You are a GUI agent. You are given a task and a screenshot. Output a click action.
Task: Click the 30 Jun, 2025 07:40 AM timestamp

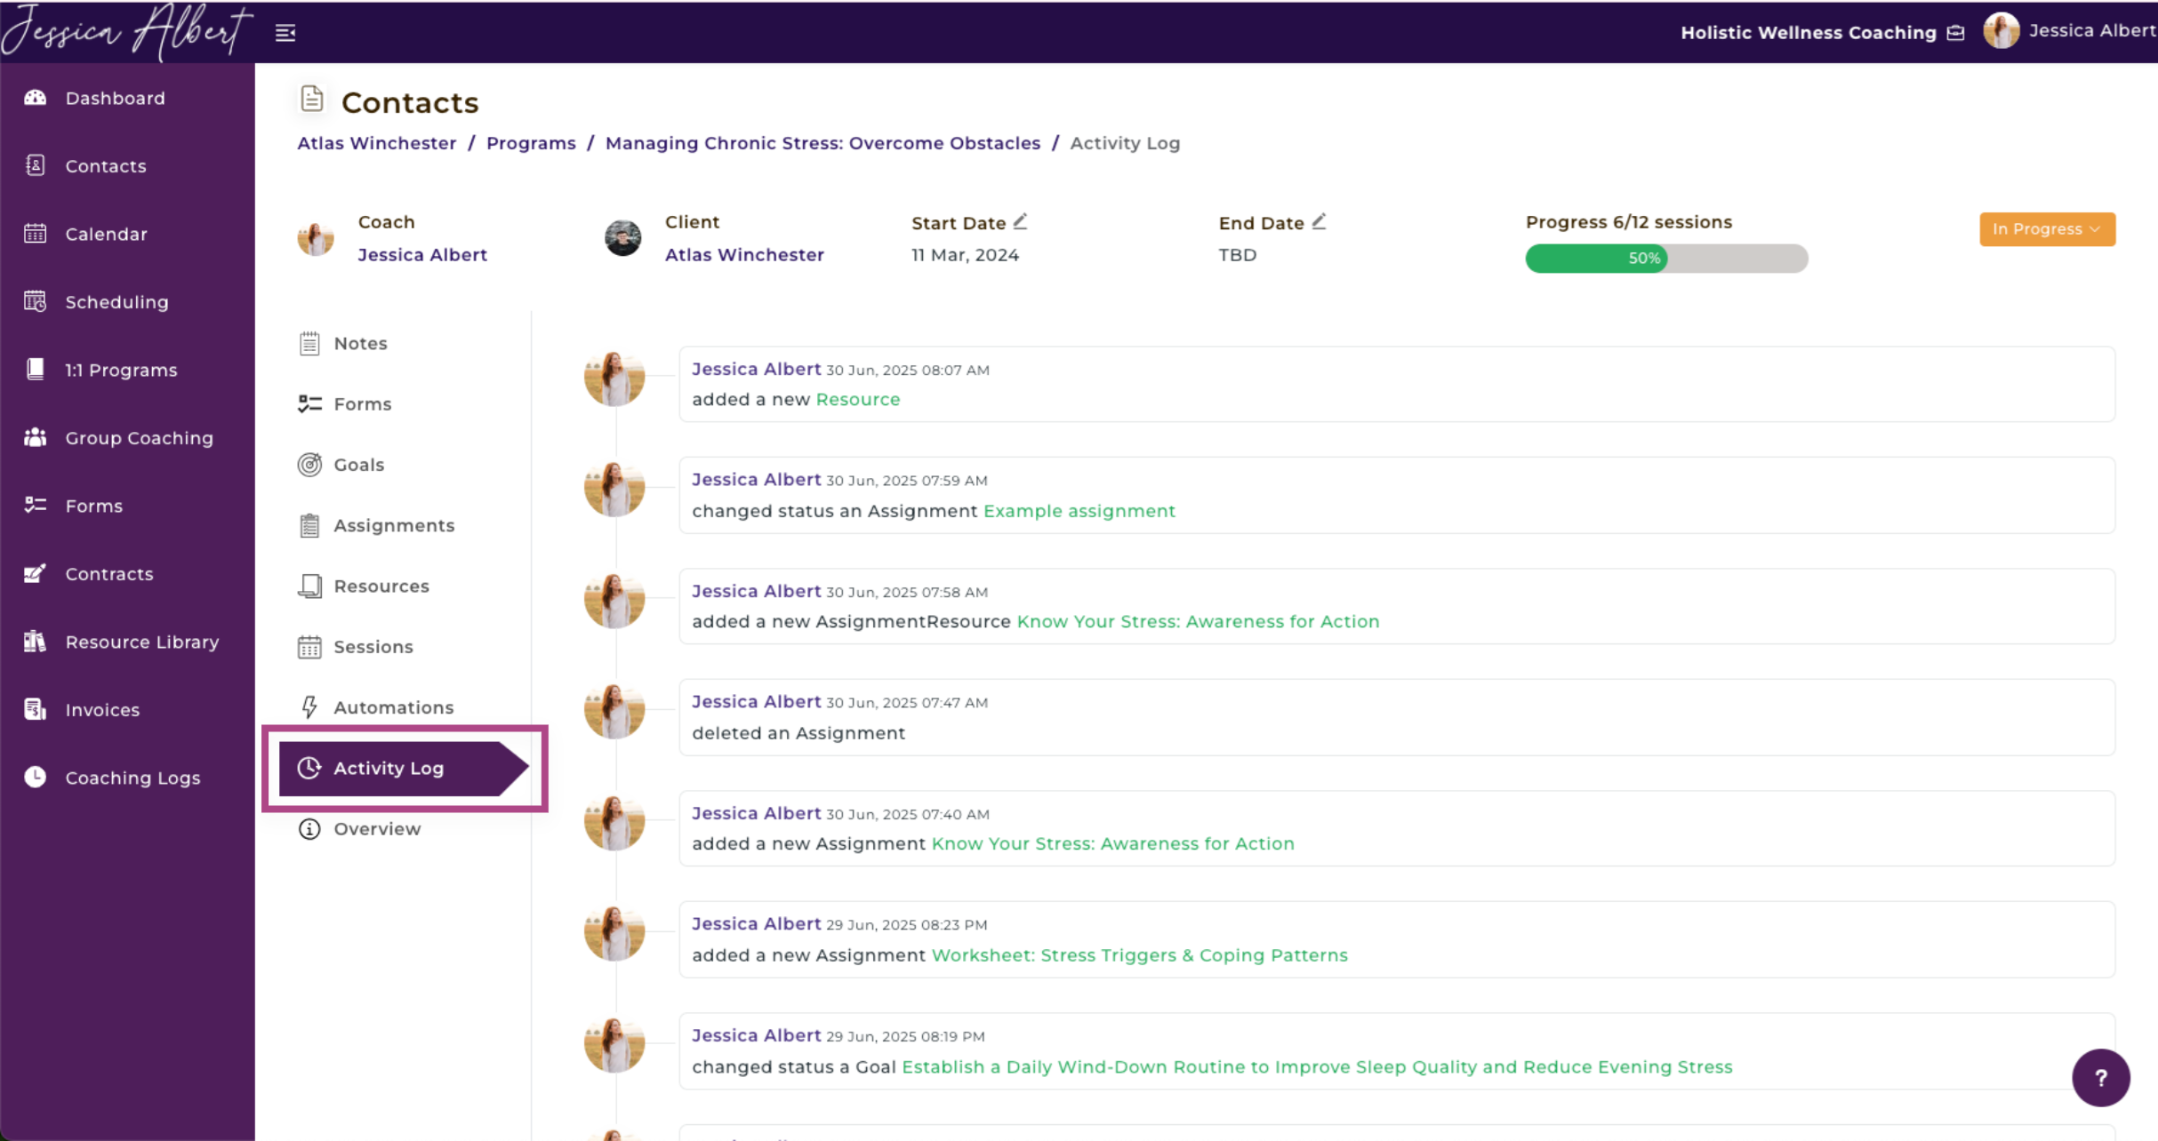pyautogui.click(x=907, y=814)
